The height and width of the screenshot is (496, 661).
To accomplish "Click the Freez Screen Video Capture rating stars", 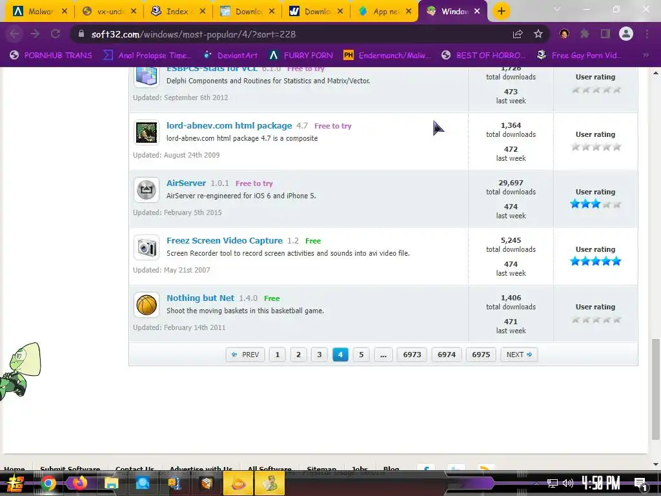I will pos(596,262).
